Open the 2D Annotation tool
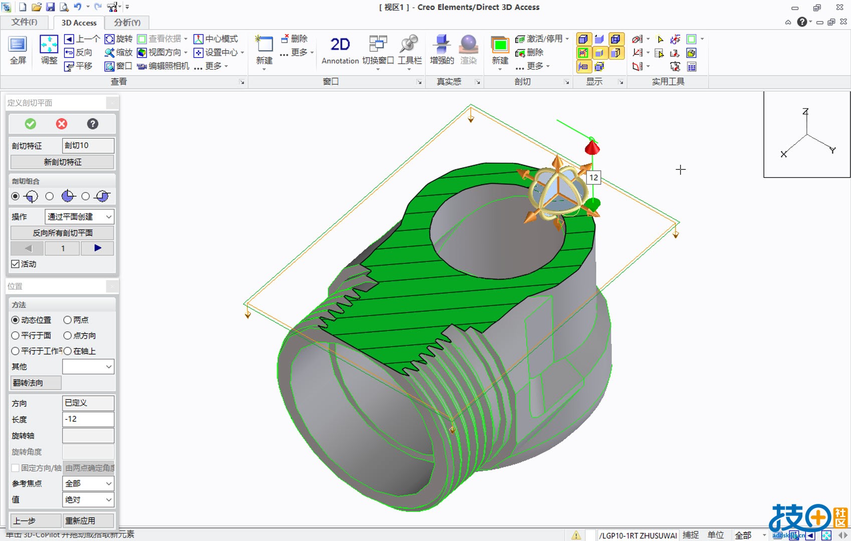 340,50
